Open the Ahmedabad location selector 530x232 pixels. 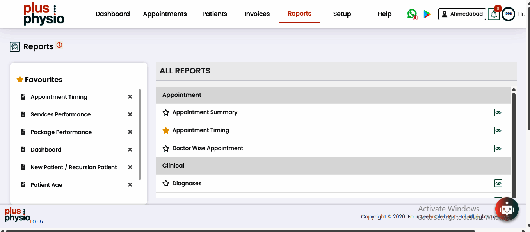tap(462, 14)
